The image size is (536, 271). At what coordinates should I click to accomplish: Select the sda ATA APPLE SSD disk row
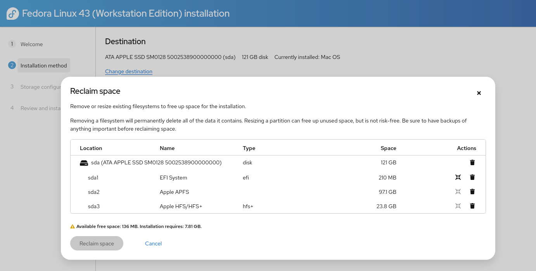coord(278,163)
